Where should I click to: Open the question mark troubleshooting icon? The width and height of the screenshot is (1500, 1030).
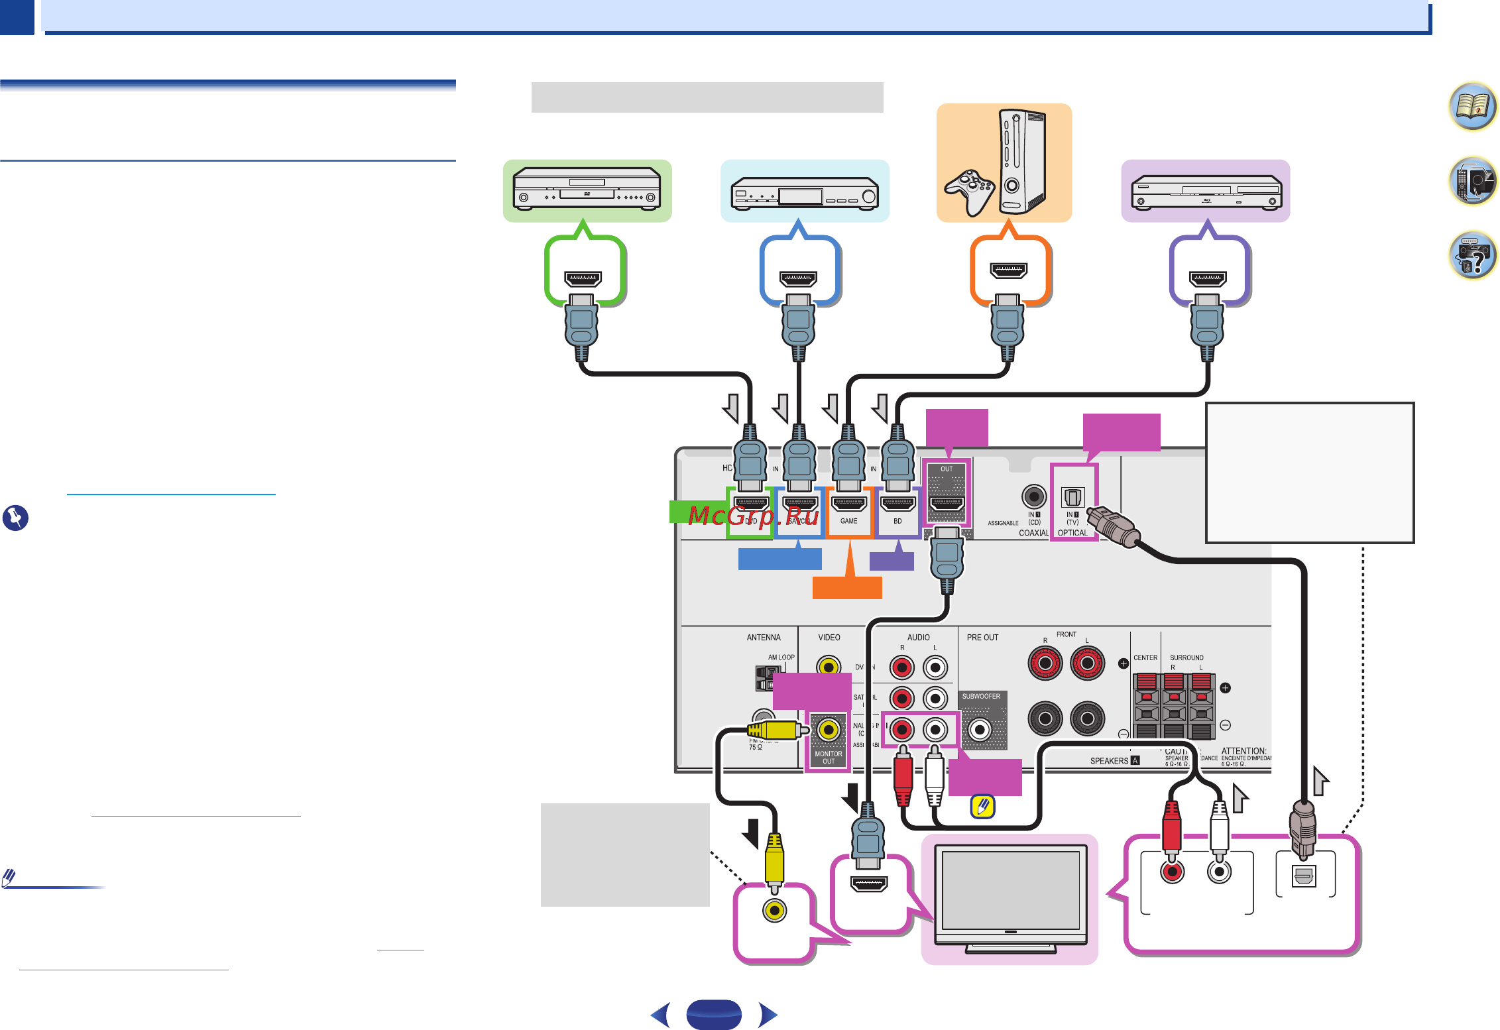(x=1472, y=255)
